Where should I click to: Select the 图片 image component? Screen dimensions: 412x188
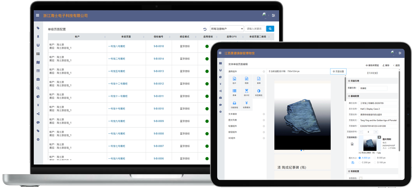point(234,81)
